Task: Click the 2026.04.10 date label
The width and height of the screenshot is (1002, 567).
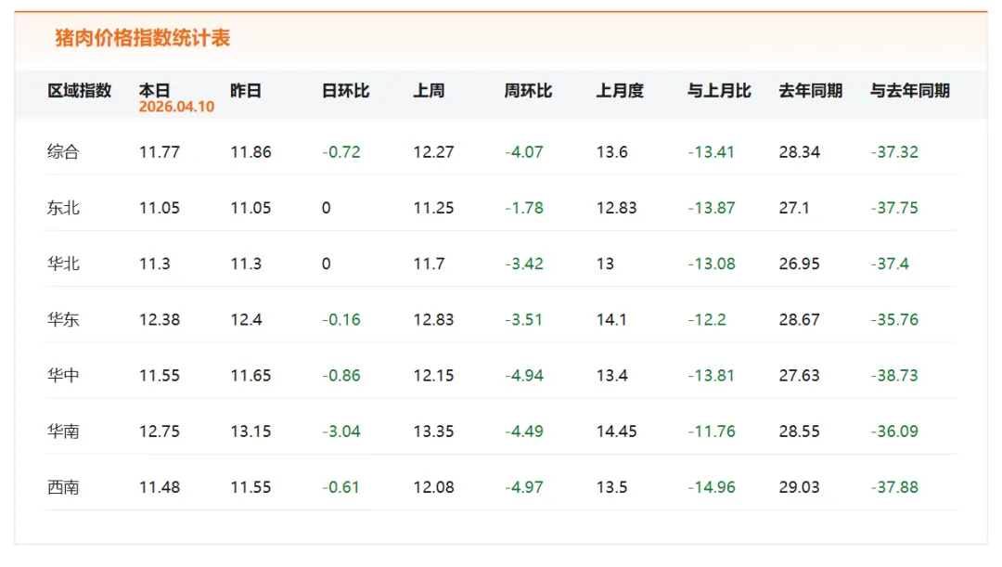Action: coord(176,107)
